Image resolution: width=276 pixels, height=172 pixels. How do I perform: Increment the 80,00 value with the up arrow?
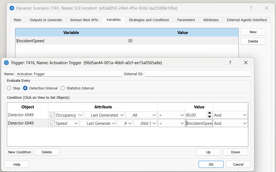tap(209, 113)
